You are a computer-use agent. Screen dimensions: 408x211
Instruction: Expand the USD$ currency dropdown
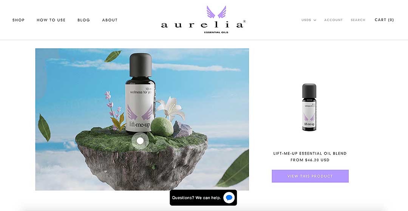309,20
